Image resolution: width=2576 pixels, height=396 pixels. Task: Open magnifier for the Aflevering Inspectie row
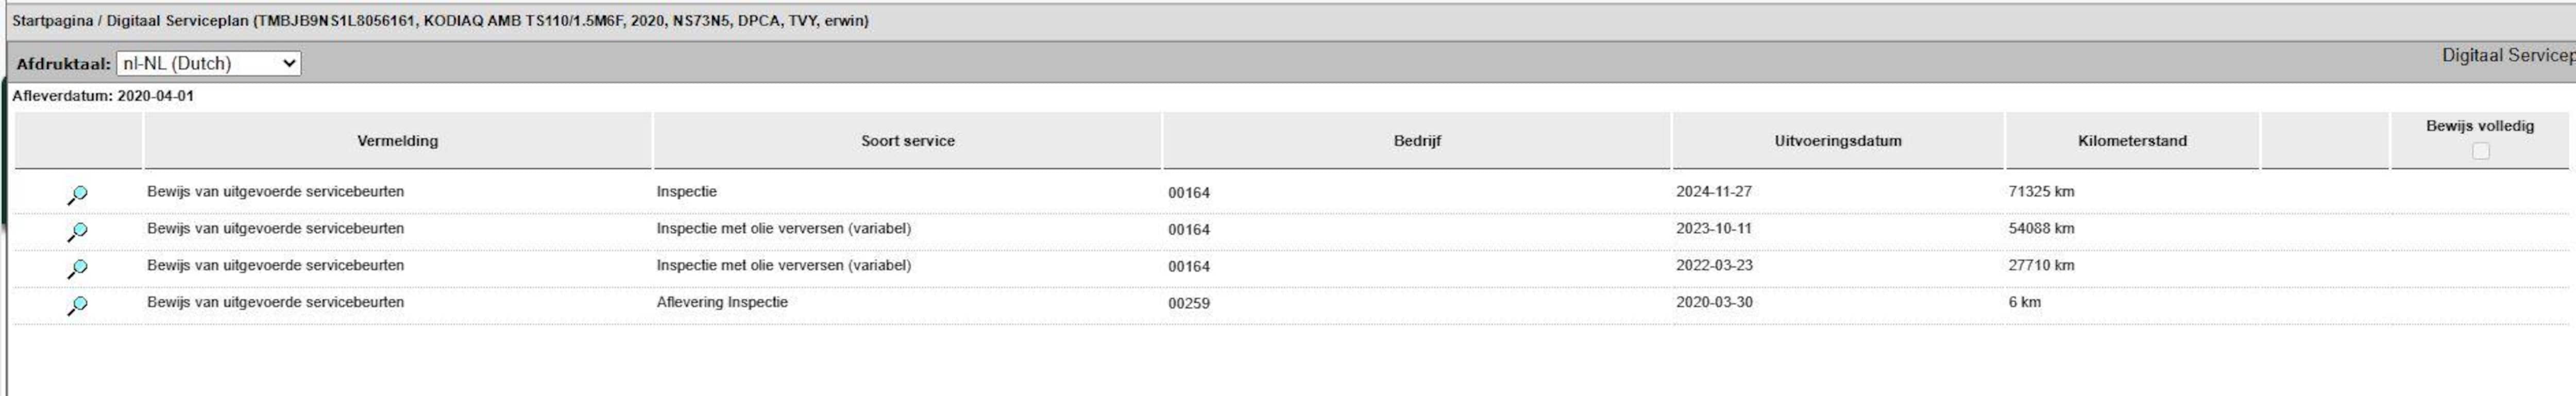click(x=77, y=306)
